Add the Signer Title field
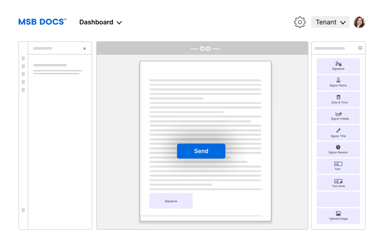This screenshot has width=385, height=246. point(338,133)
